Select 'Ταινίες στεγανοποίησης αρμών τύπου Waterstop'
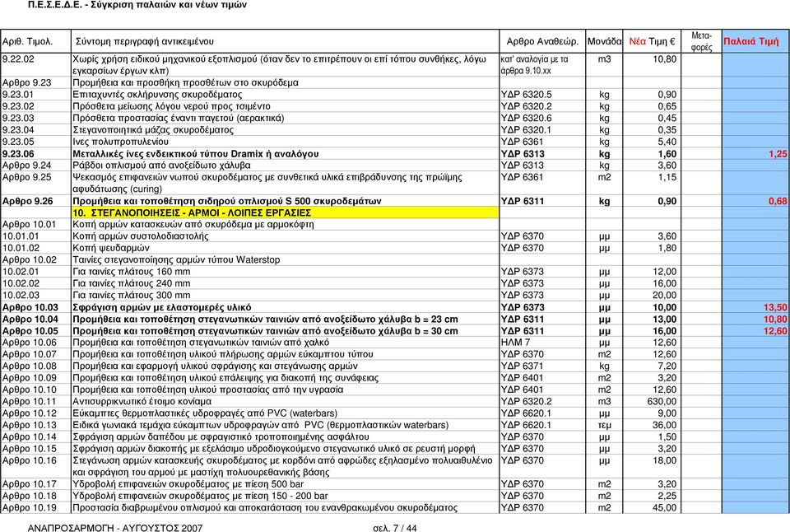Screen dimensions: 790x532 [176, 259]
